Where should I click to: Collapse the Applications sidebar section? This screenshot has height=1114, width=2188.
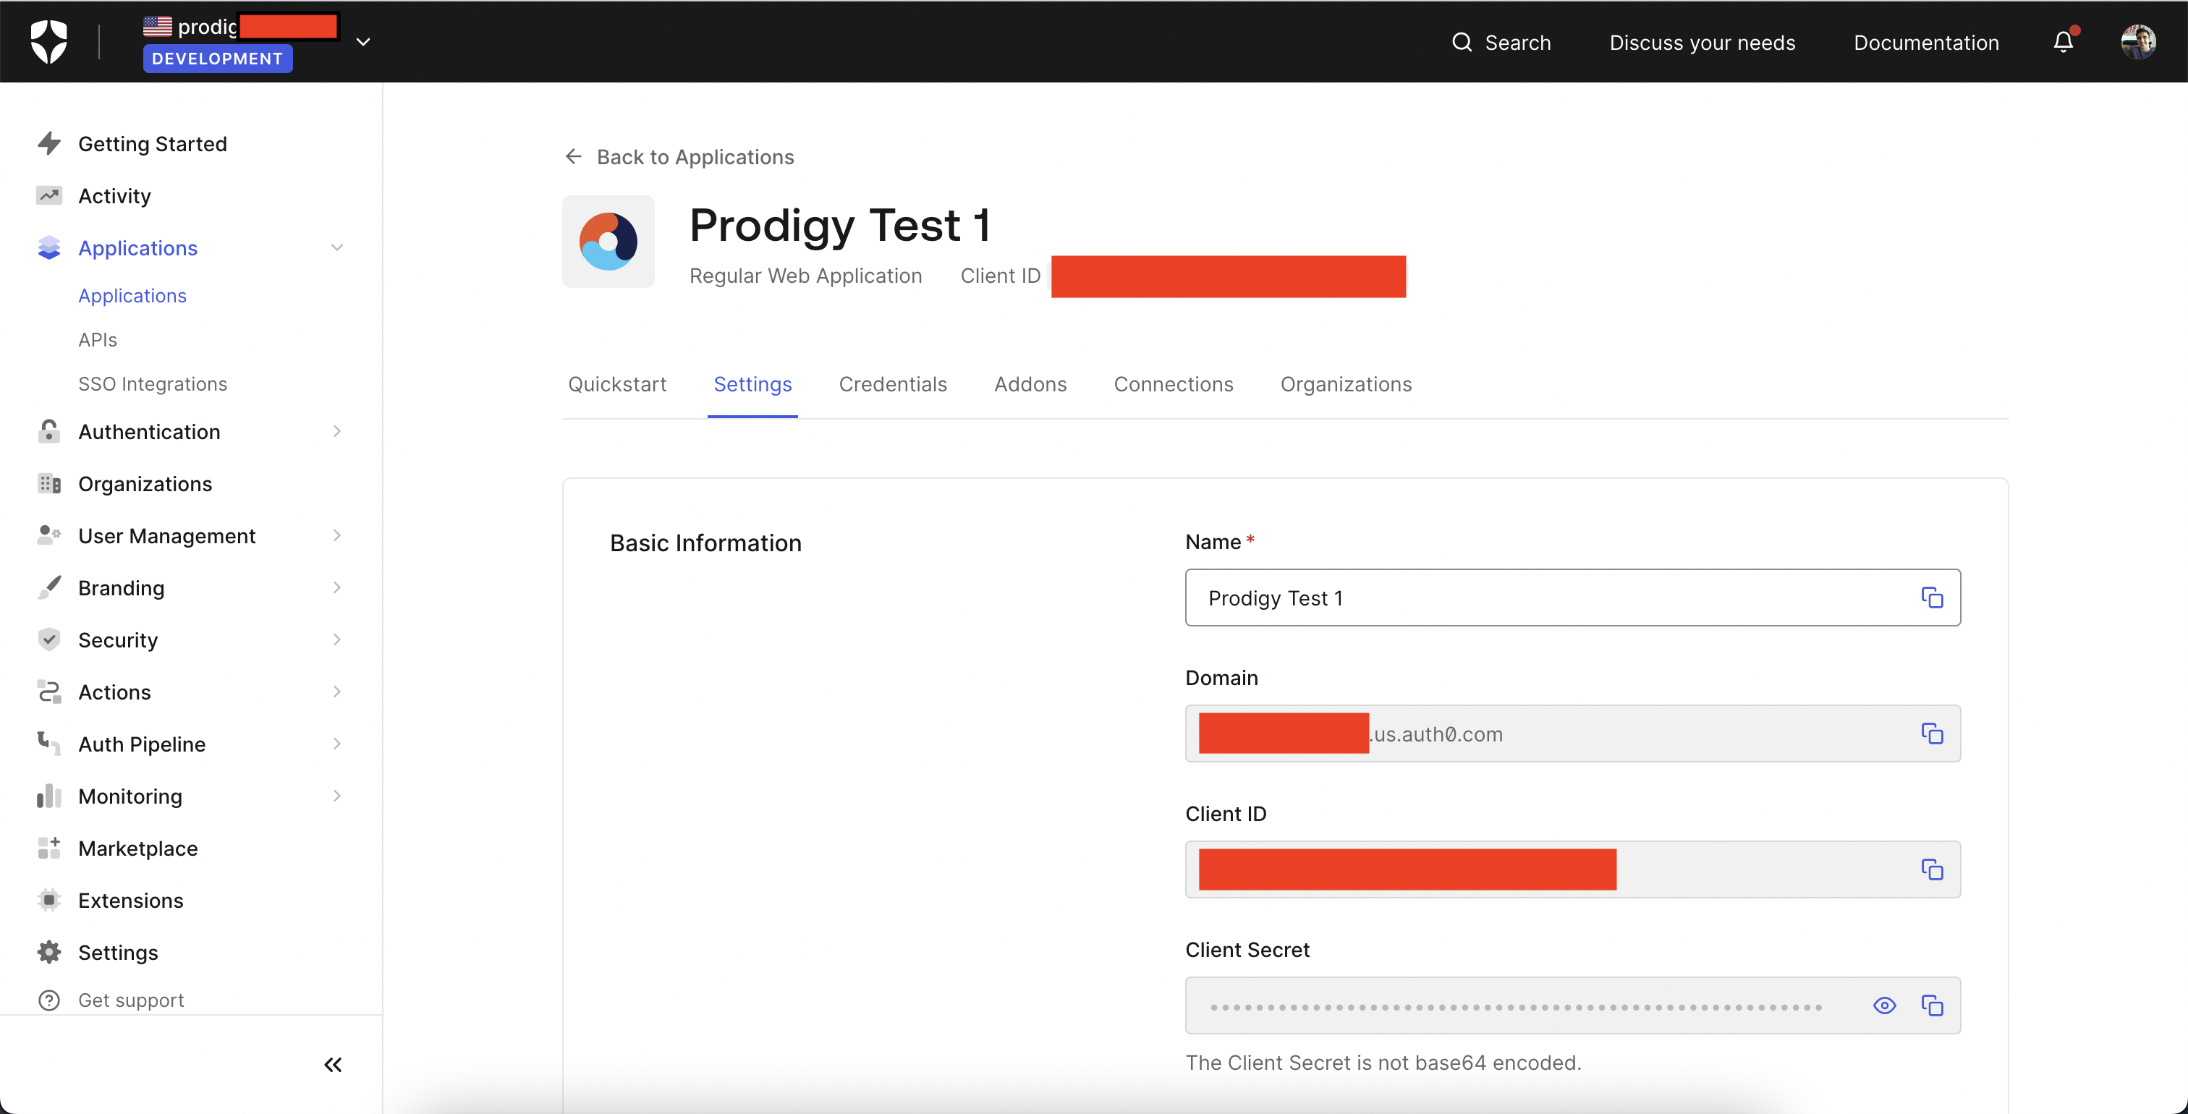(336, 248)
